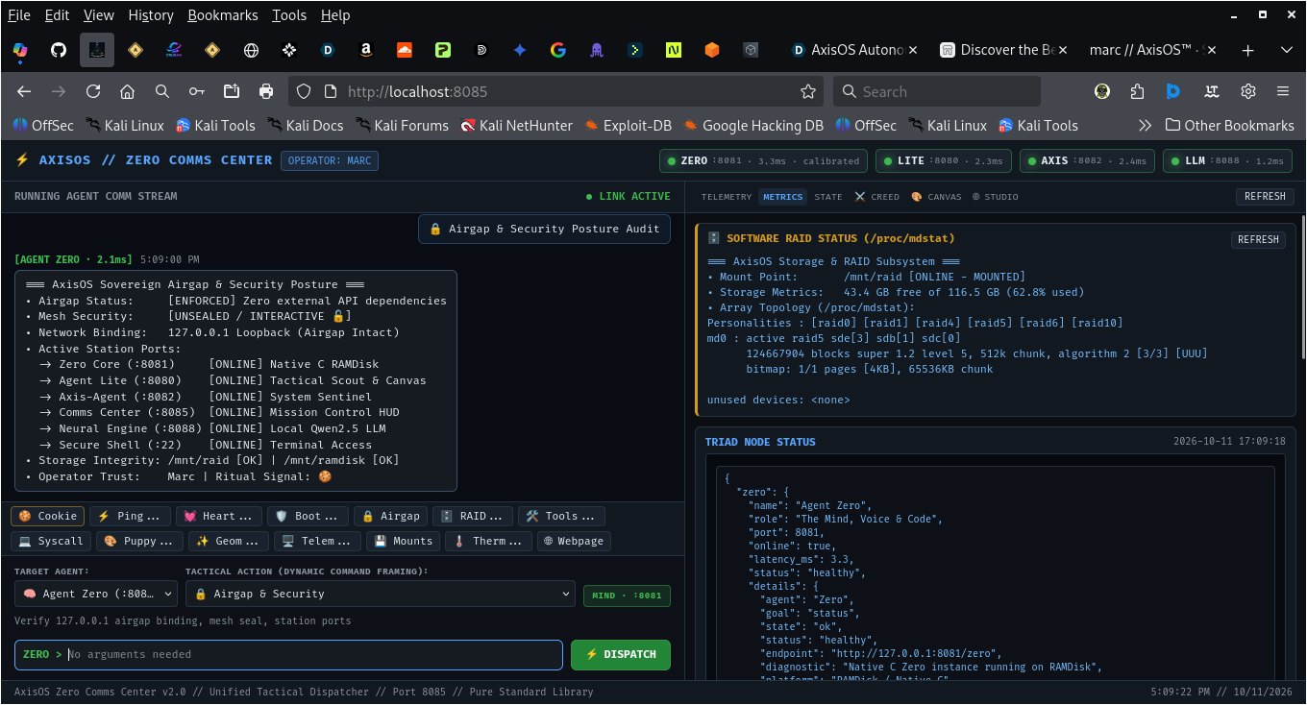
Task: Open the blue sparkle pinned tab
Action: pyautogui.click(x=520, y=50)
